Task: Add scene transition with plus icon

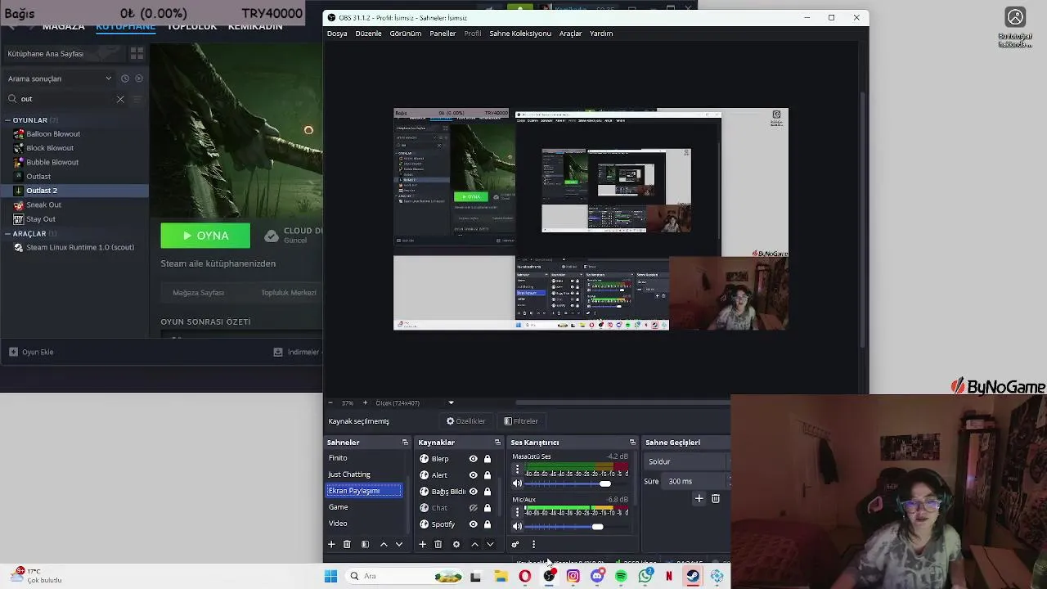Action: coord(699,498)
